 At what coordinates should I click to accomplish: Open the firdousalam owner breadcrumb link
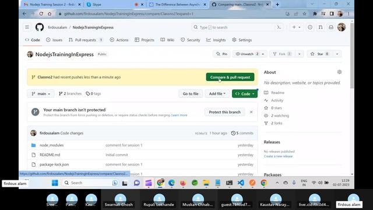57,27
